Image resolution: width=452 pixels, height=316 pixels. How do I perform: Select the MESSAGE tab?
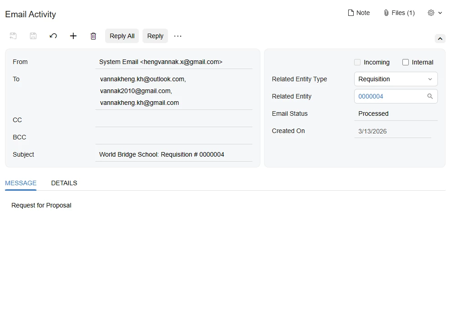click(20, 183)
